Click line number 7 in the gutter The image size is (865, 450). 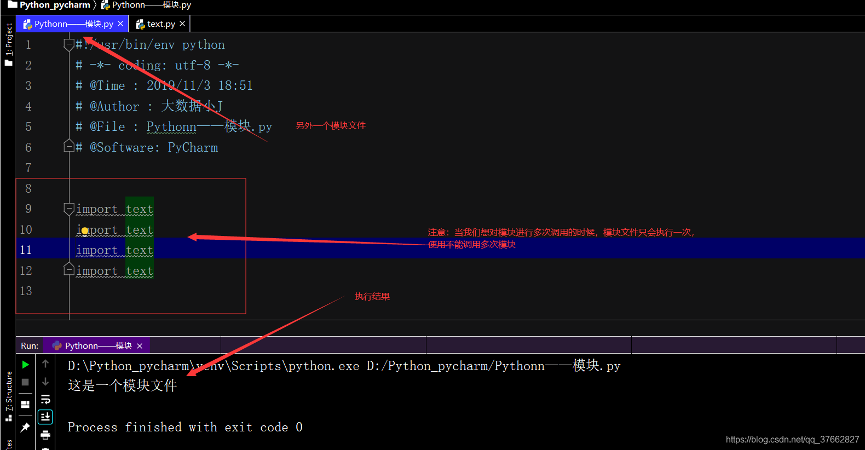[x=28, y=168]
